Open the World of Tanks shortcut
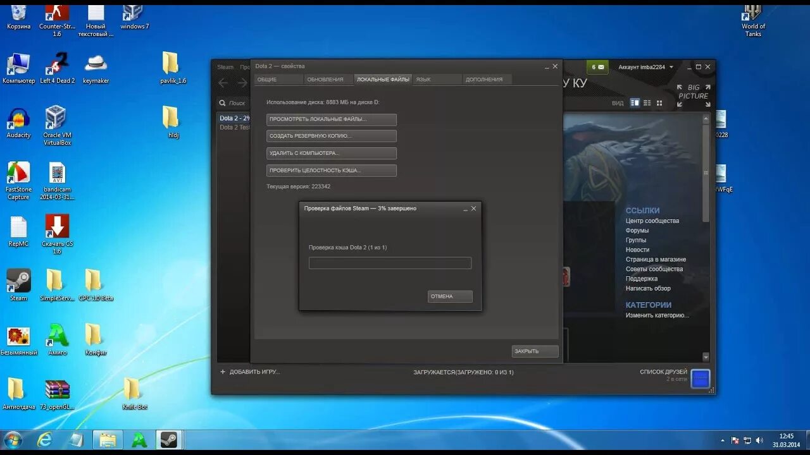810x455 pixels. (753, 20)
